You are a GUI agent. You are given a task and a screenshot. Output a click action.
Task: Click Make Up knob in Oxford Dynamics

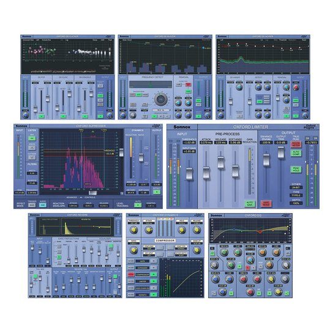tap(196, 250)
